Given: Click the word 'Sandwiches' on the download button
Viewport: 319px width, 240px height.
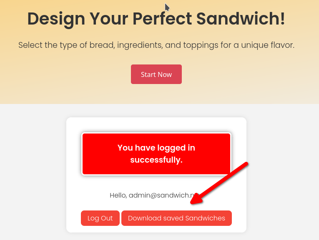Looking at the screenshot, I should point(205,218).
